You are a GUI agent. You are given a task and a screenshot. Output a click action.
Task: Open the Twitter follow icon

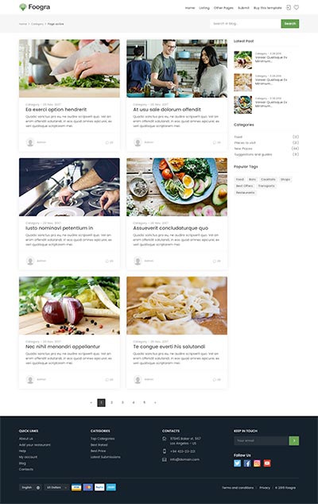click(x=237, y=463)
